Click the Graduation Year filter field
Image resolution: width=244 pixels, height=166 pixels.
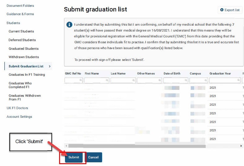pos(225,80)
